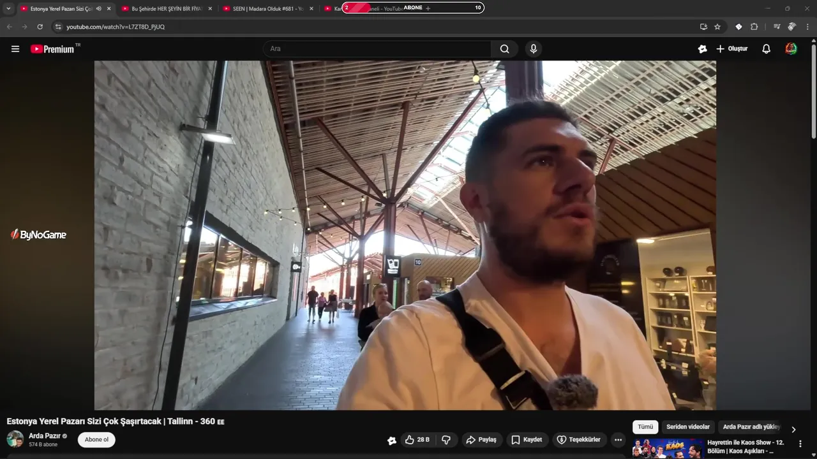The height and width of the screenshot is (459, 817).
Task: Go to YouTube Premium home logo
Action: pyautogui.click(x=53, y=49)
